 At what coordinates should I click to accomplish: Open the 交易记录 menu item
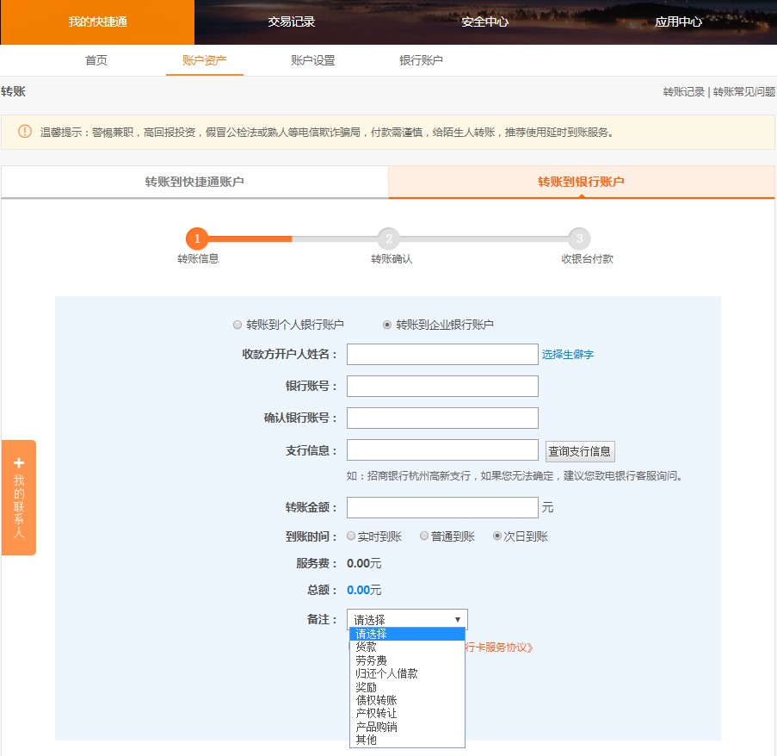coord(291,21)
